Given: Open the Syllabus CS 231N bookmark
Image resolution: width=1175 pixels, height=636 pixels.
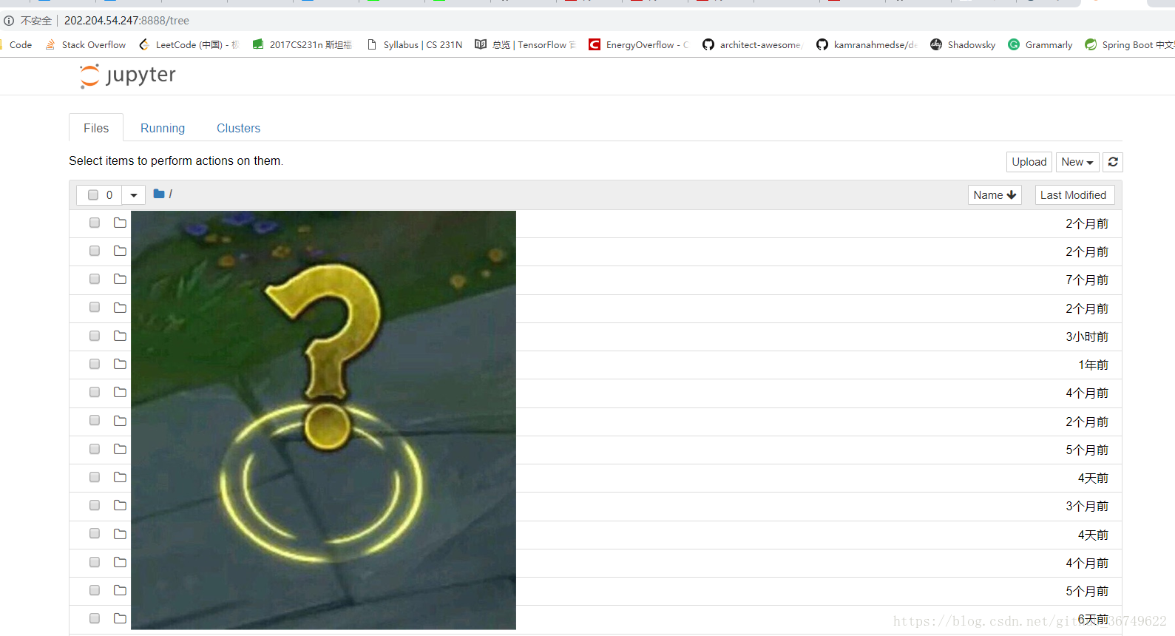Looking at the screenshot, I should [415, 44].
